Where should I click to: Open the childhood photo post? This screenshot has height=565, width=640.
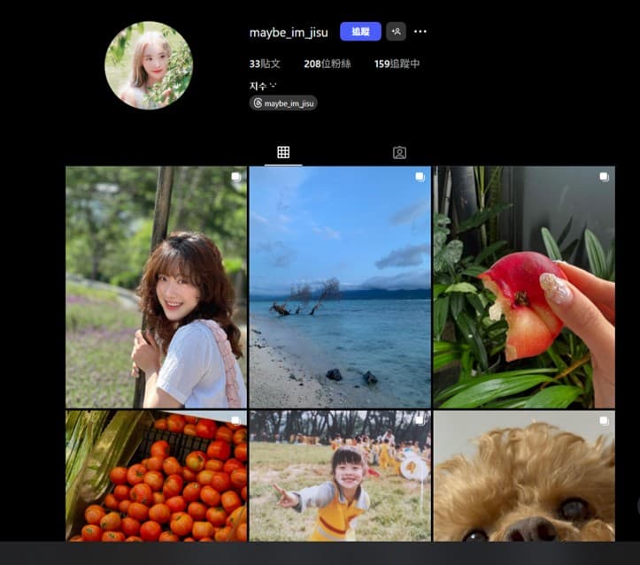(340, 476)
